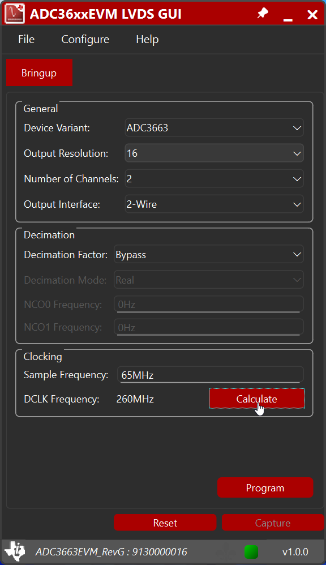Screen dimensions: 326x565
Task: Click the TI logo in the status bar
Action: (x=15, y=551)
